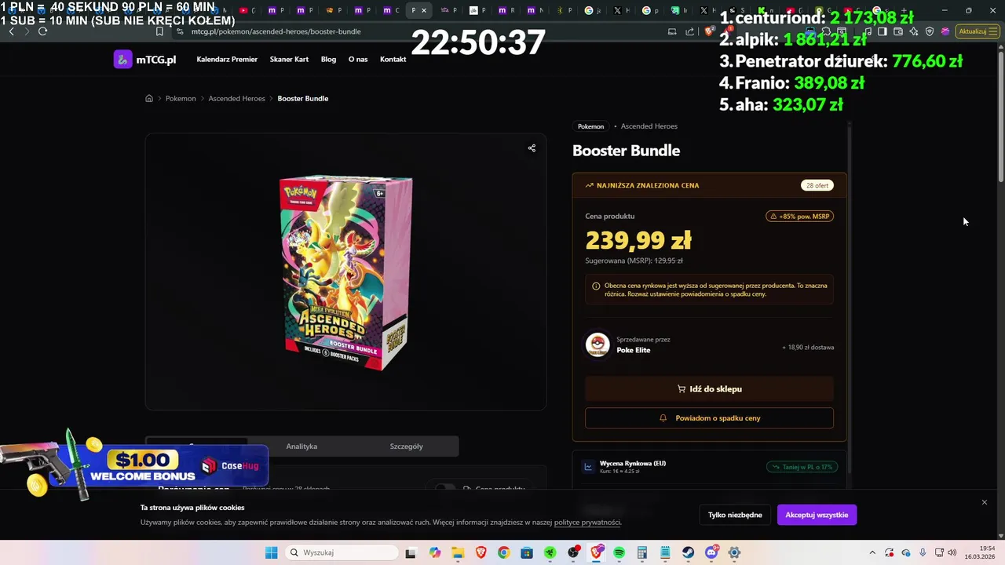
Task: Click the share icon on product image
Action: pos(532,148)
